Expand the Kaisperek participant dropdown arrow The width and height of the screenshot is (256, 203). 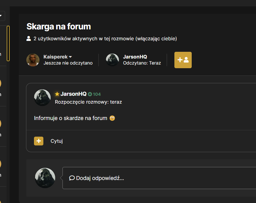(70, 57)
